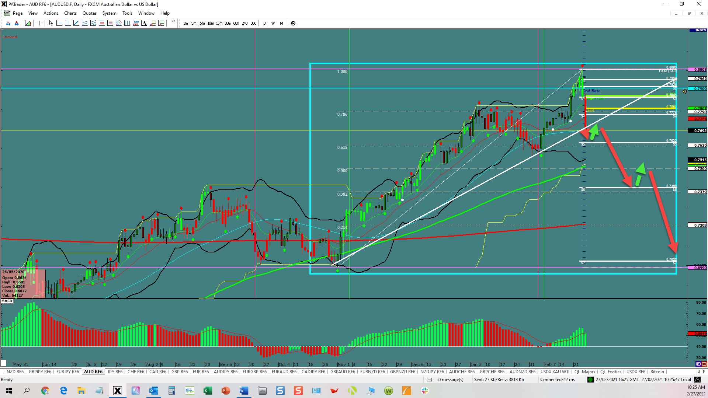Switch to the USDX XAU WTI tab
The image size is (708, 398).
pyautogui.click(x=555, y=372)
